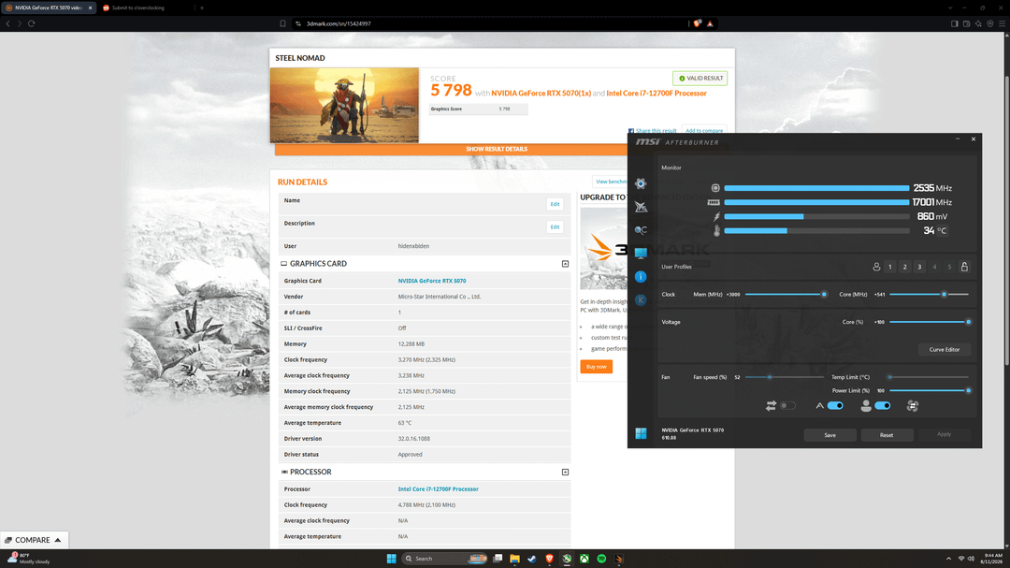The height and width of the screenshot is (568, 1010).
Task: Open Afterburner information icon
Action: coord(641,277)
